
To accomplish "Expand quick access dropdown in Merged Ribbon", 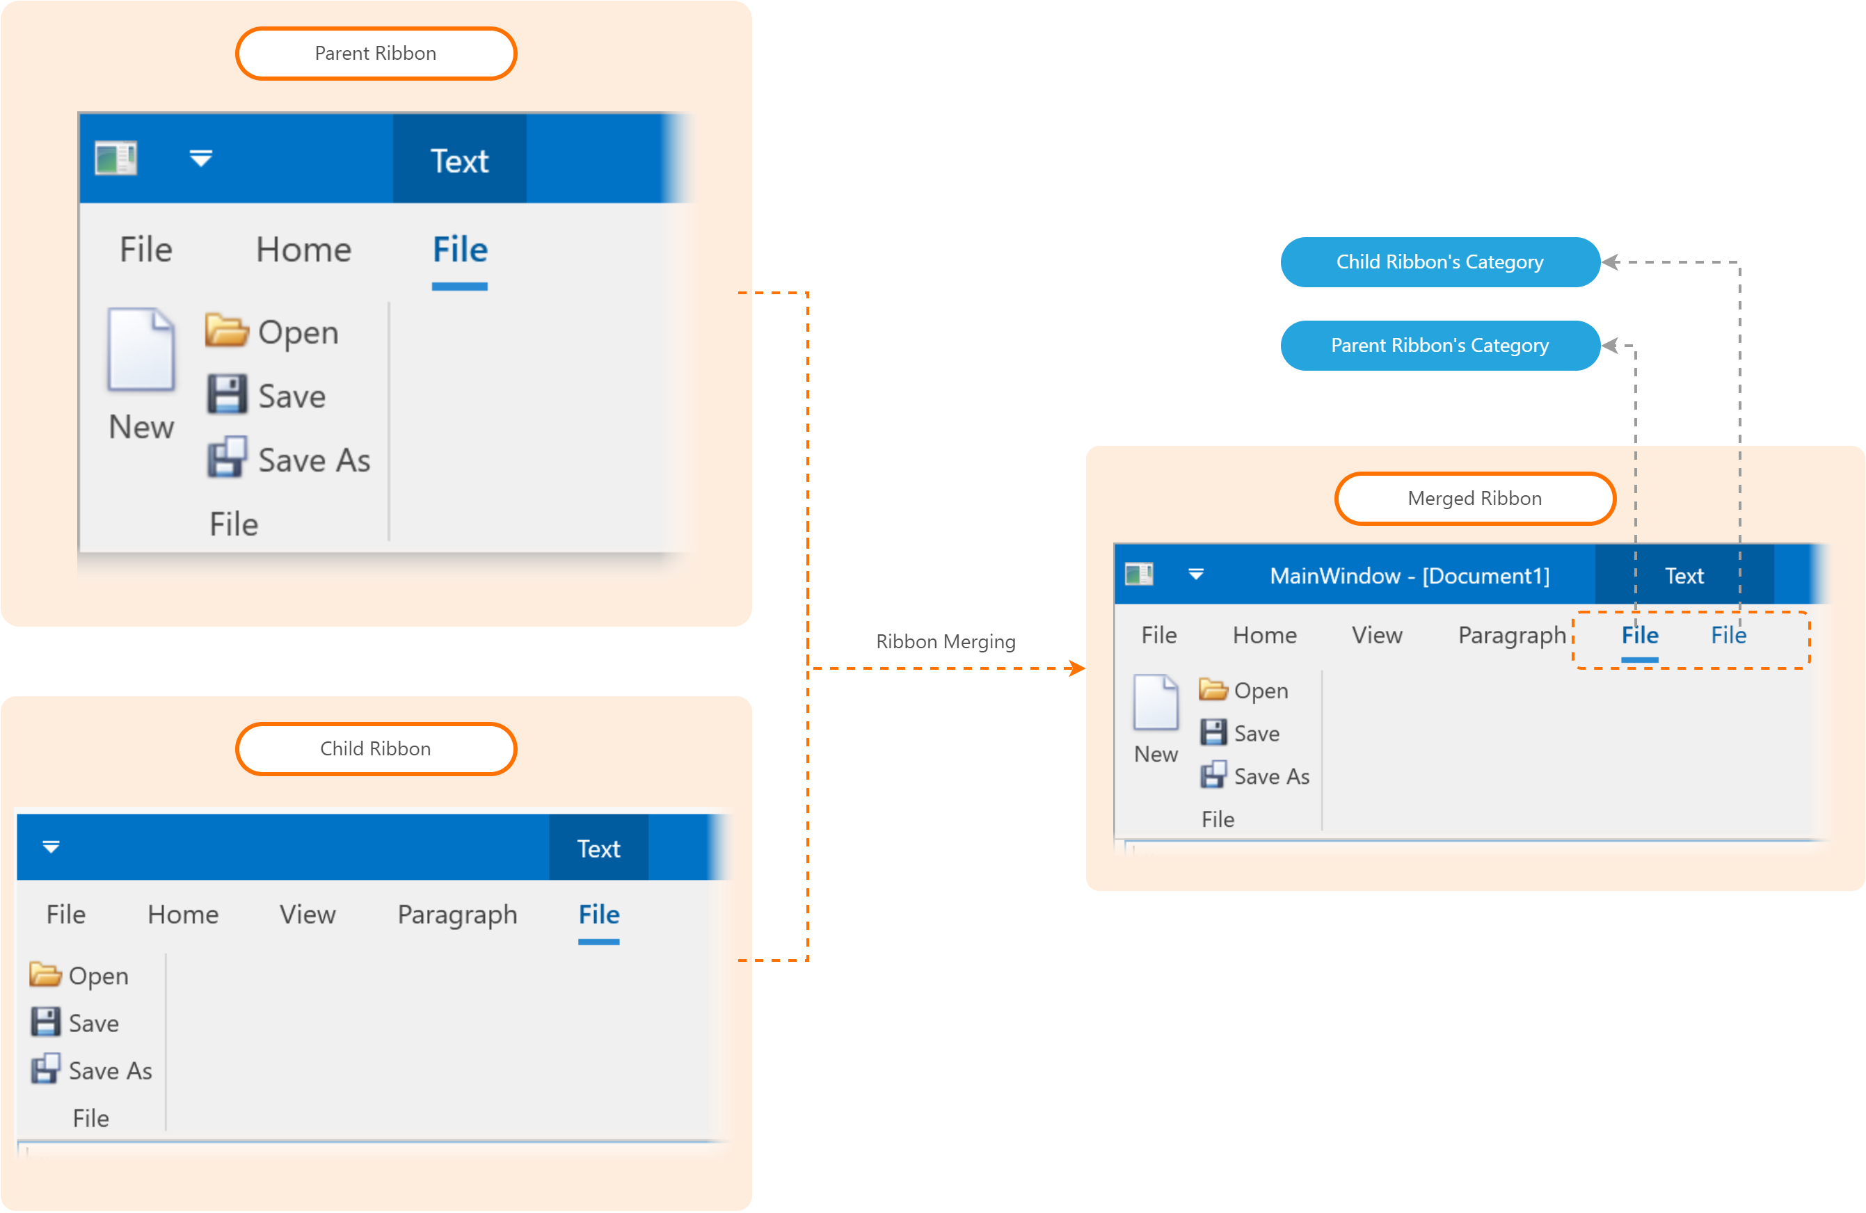I will (x=1196, y=575).
